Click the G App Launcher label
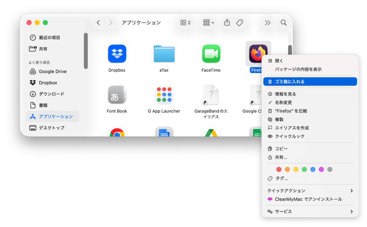Viewport: 367px width, 227px height. click(x=164, y=111)
